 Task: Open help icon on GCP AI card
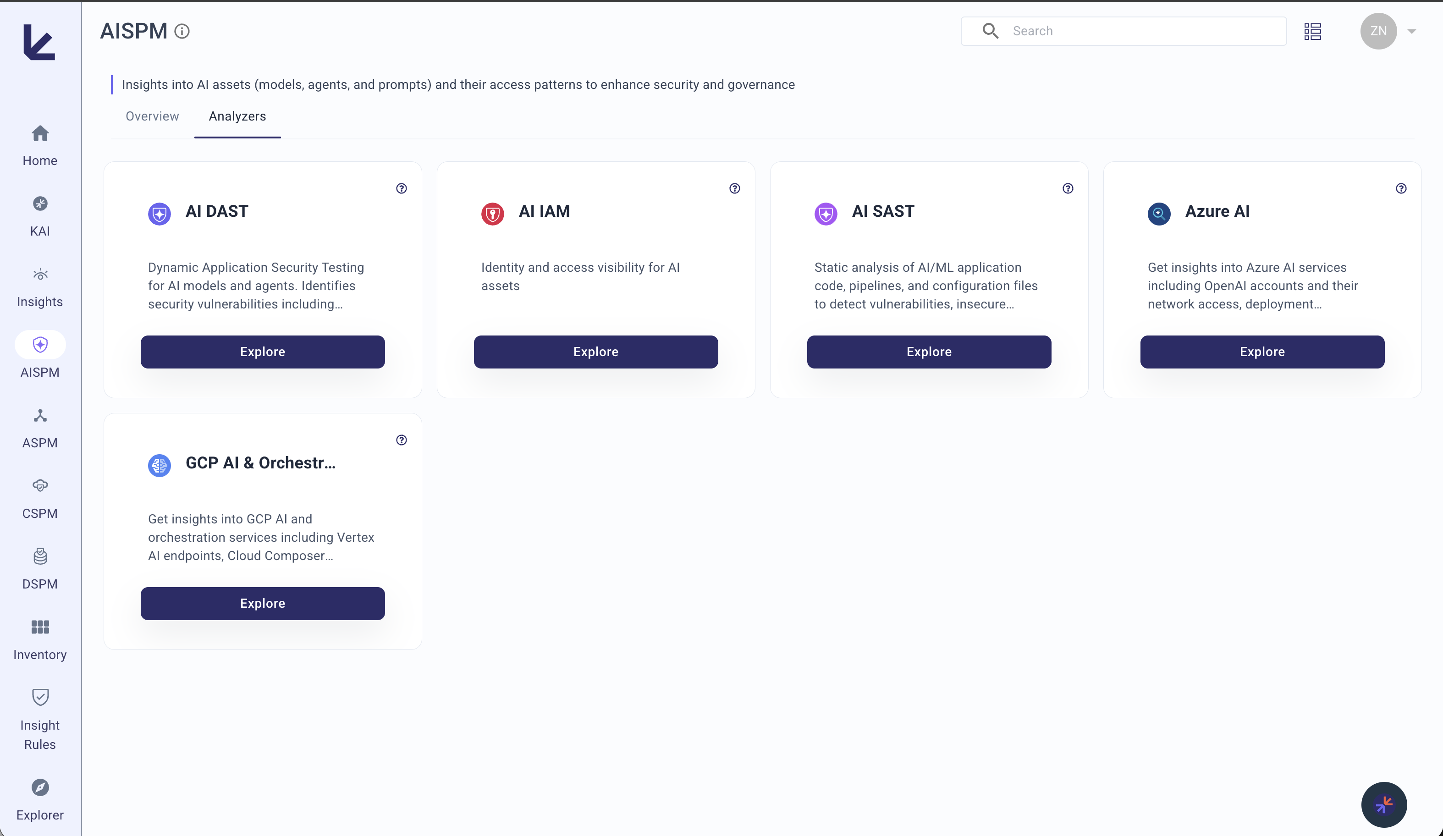click(402, 440)
